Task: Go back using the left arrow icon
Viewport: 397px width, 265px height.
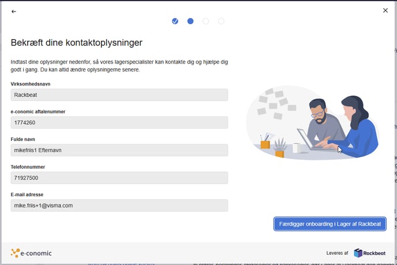Action: point(14,12)
